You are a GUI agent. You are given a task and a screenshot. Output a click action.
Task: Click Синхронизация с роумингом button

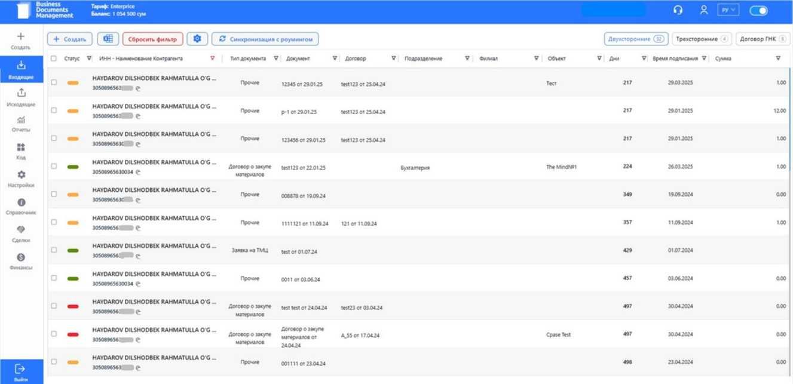click(265, 39)
